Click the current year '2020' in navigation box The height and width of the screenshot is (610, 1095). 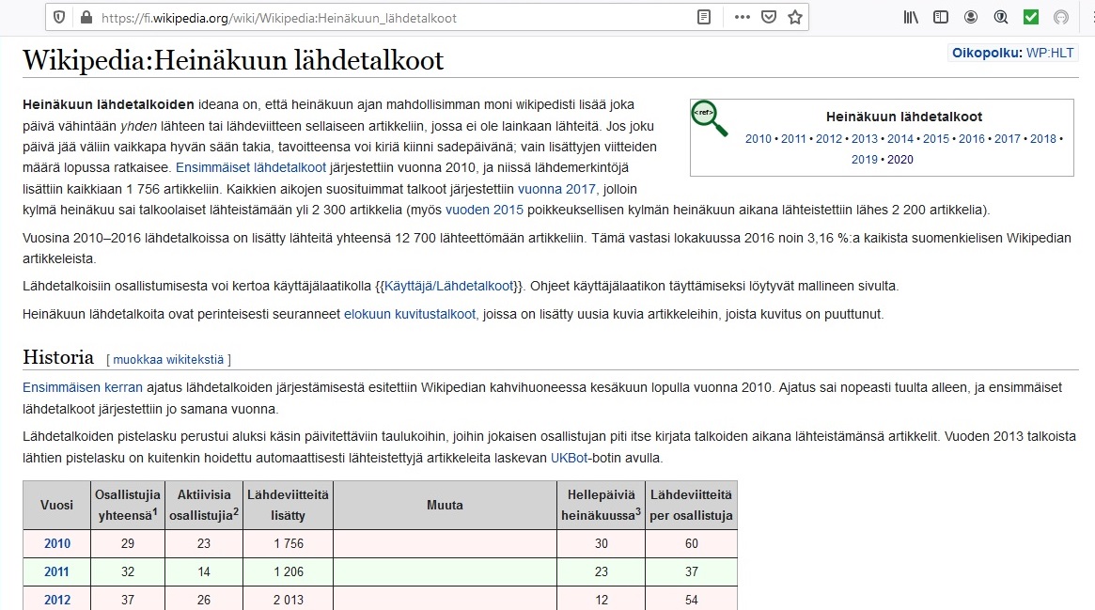coord(900,160)
